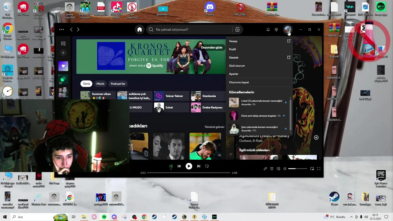Screen dimensions: 393x221
Task: Choose Oturumu kapat to log out
Action: (260, 82)
